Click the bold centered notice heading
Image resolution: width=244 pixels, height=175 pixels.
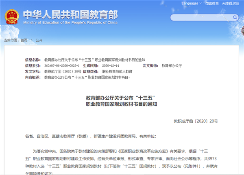[121, 100]
